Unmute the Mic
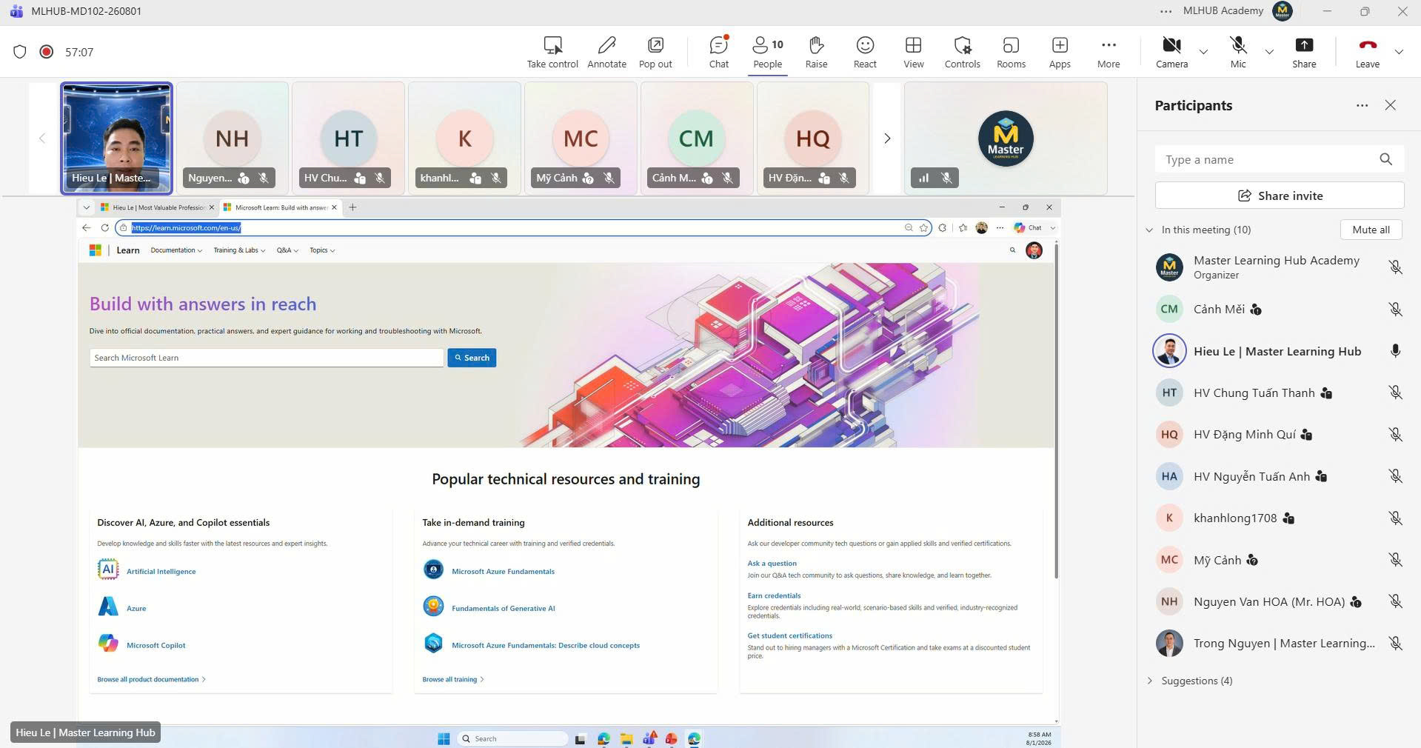1421x748 pixels. [1238, 52]
